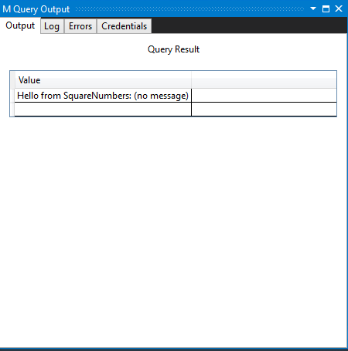348x351 pixels.
Task: Click the divider between Value and empty column headers
Action: click(x=191, y=80)
